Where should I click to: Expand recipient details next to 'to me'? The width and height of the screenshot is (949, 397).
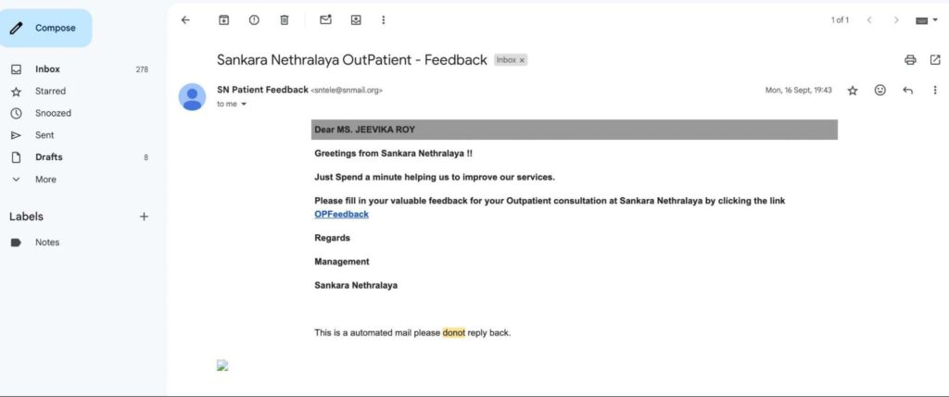click(244, 105)
